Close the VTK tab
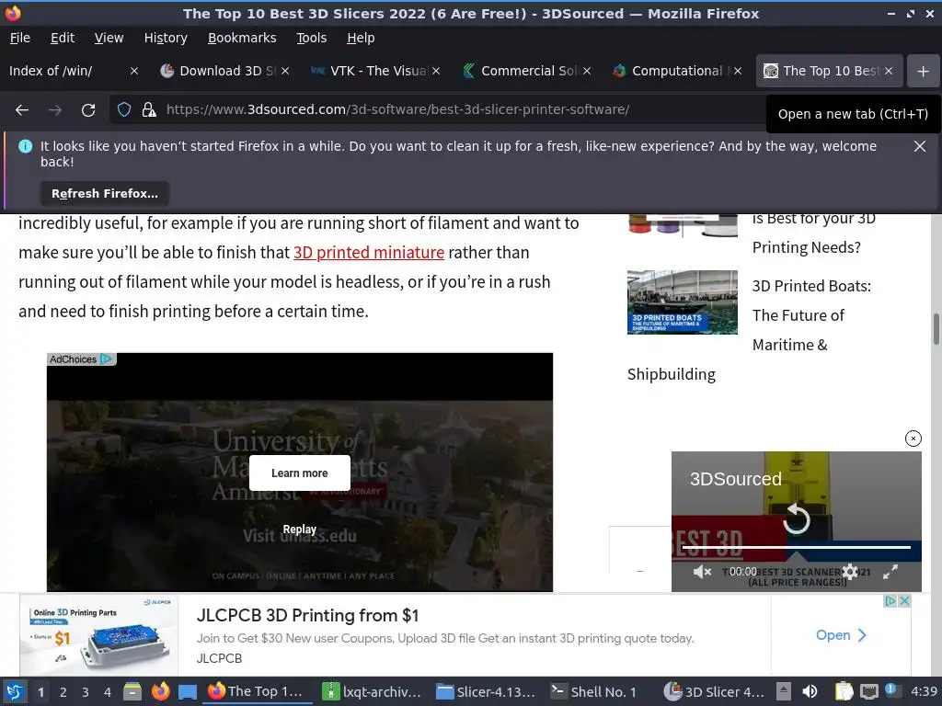The image size is (942, 706). (436, 71)
